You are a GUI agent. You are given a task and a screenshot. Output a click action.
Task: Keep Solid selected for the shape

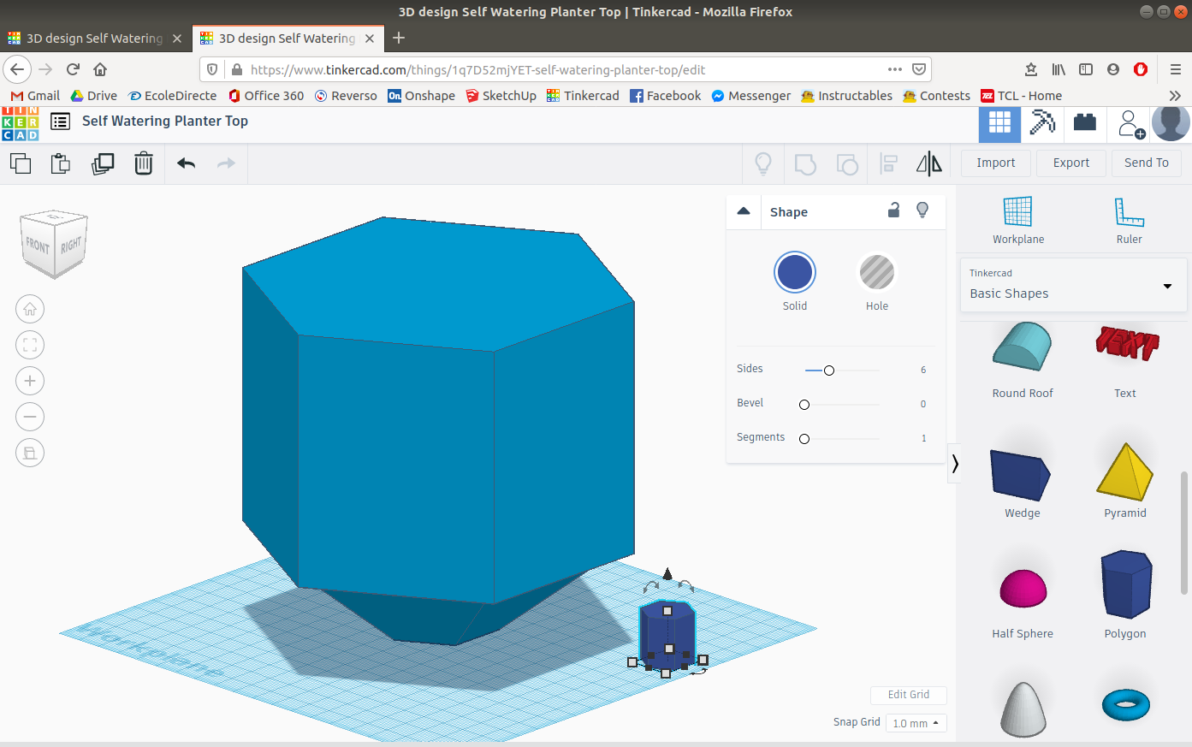tap(794, 271)
